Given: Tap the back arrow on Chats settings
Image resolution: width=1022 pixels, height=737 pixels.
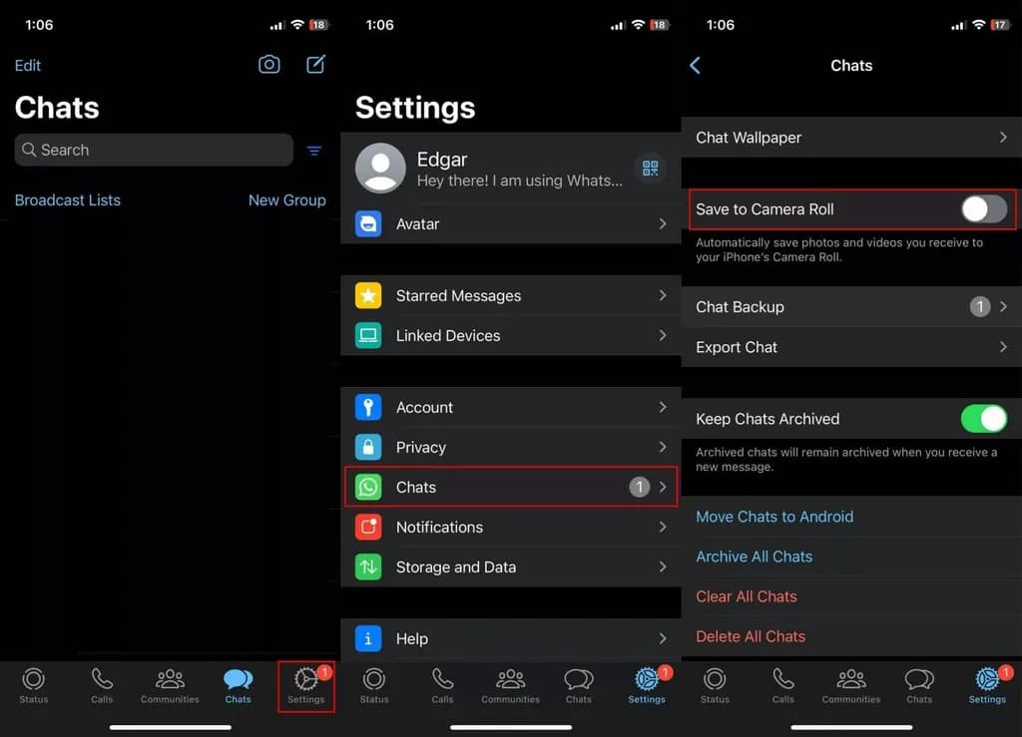Looking at the screenshot, I should [696, 66].
